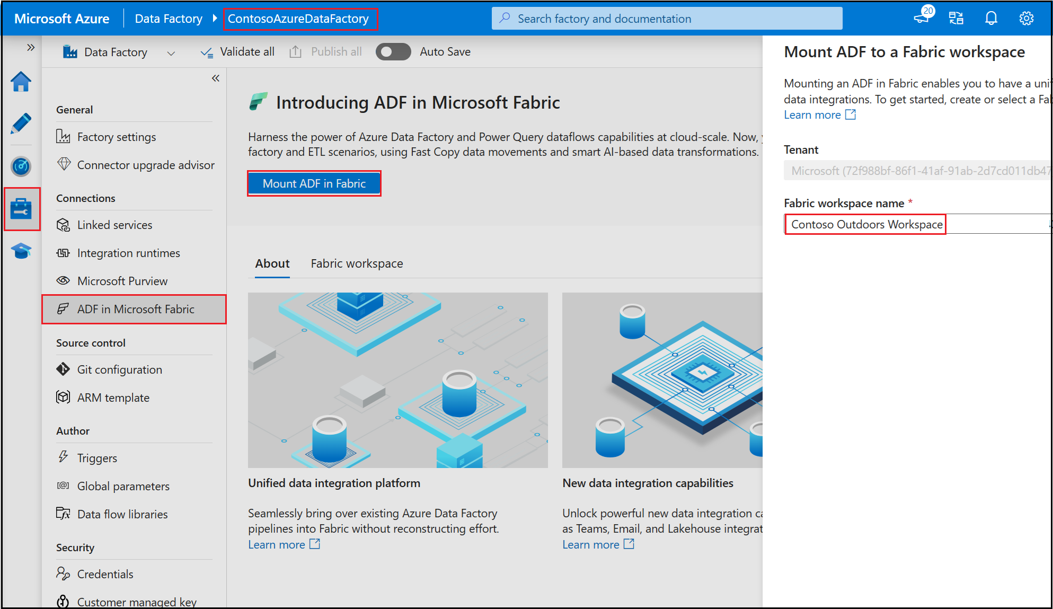Open the settings gear icon

(x=1026, y=19)
